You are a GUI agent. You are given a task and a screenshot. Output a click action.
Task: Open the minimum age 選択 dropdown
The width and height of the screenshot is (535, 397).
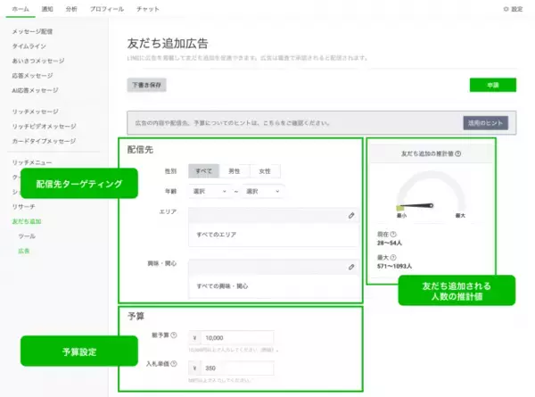209,191
